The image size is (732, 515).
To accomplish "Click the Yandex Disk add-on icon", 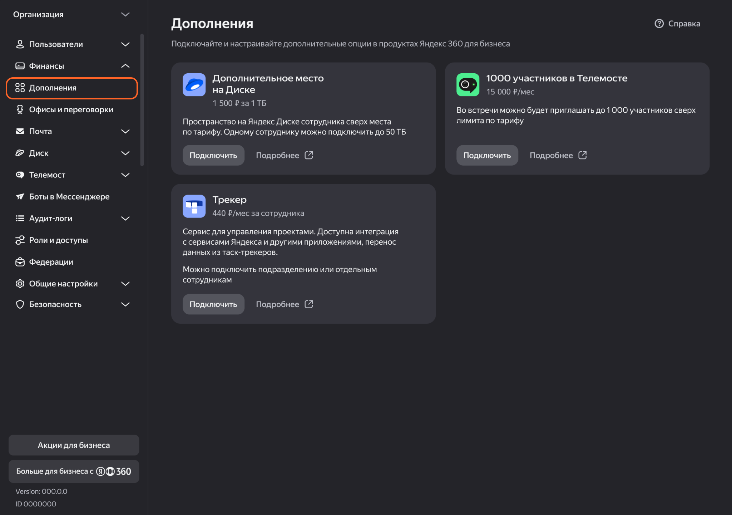I will [x=194, y=85].
